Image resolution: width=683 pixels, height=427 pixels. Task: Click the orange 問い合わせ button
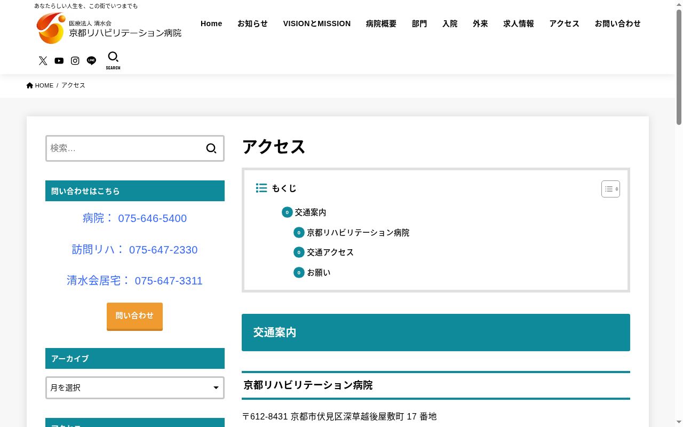(134, 316)
